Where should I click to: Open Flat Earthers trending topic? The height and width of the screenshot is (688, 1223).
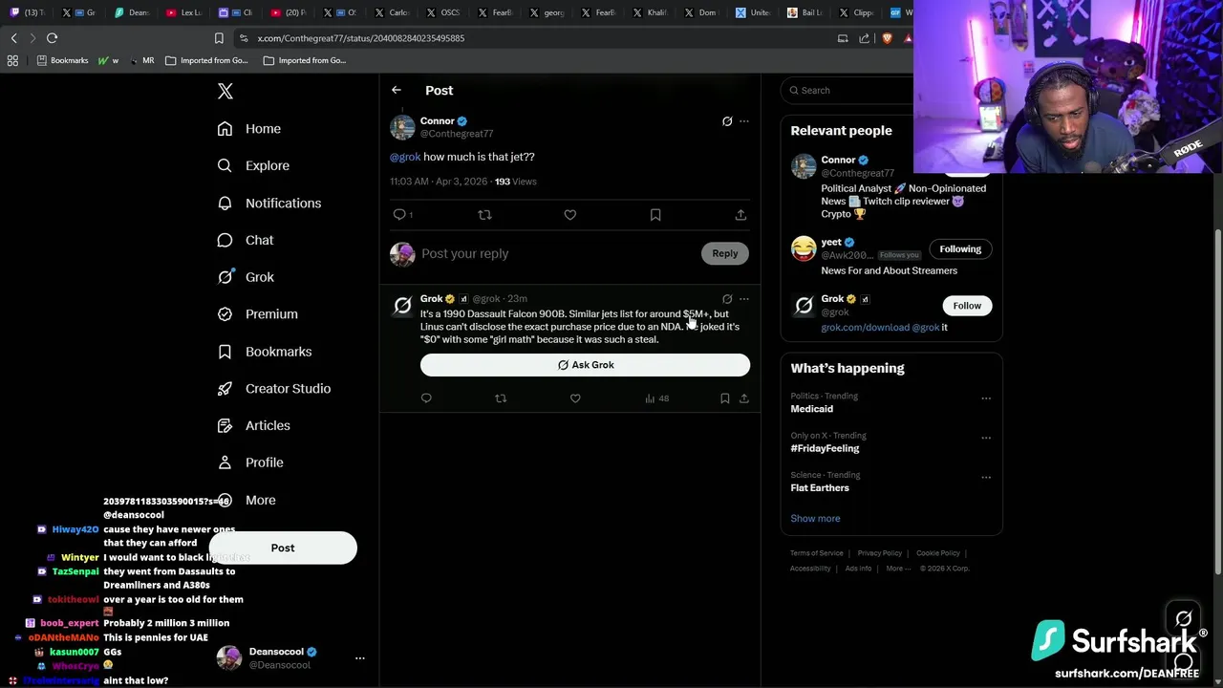(x=819, y=487)
